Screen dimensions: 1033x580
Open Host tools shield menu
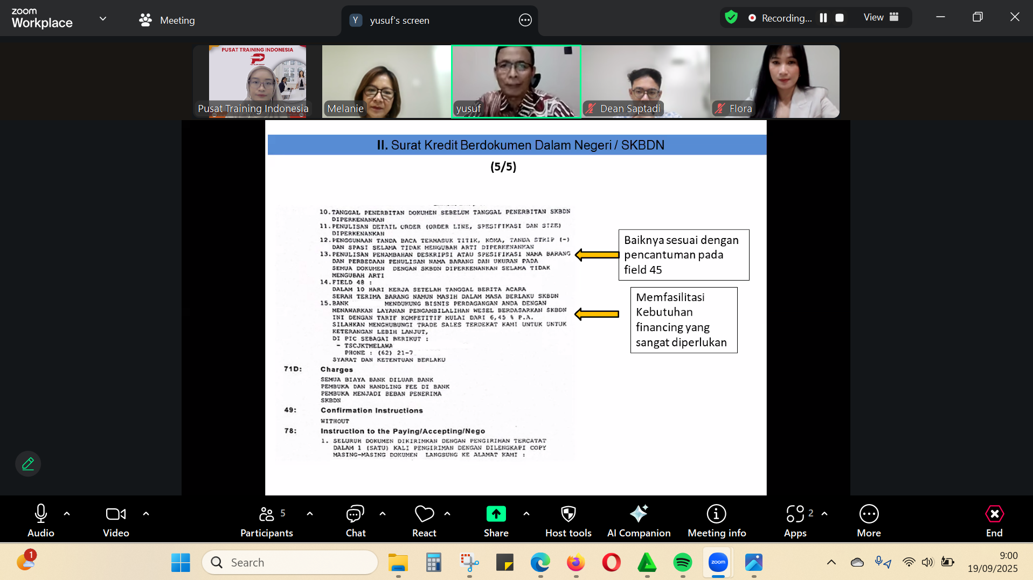(568, 520)
